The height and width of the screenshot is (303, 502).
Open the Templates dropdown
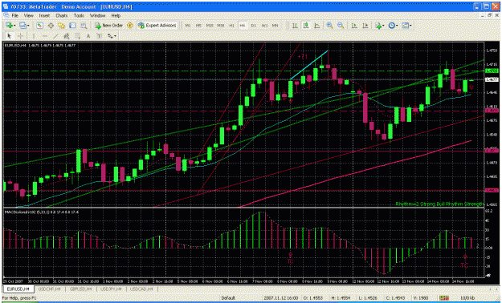(x=407, y=26)
